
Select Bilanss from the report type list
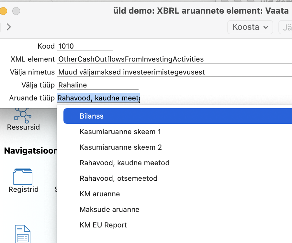(x=92, y=116)
